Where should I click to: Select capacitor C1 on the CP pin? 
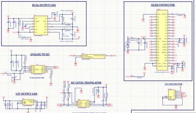(x=55, y=15)
